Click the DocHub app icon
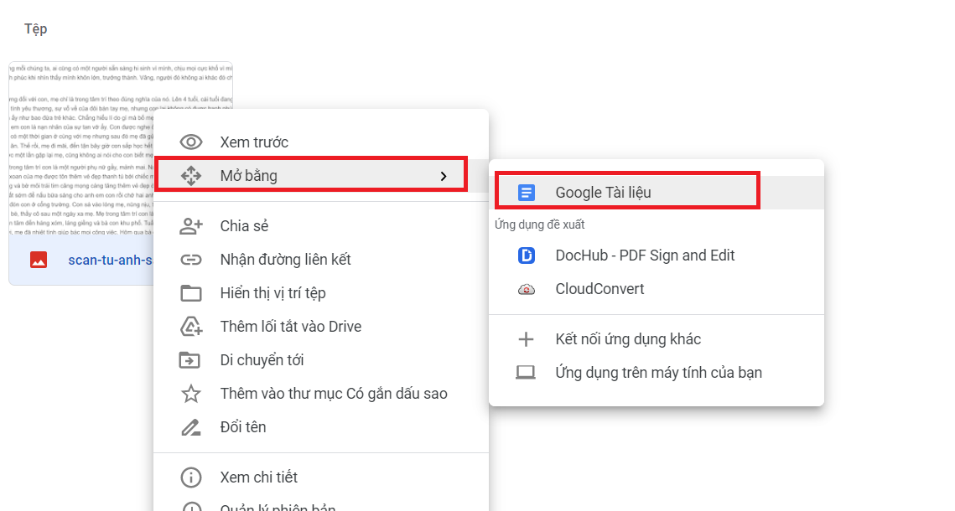The width and height of the screenshot is (955, 511). pos(527,255)
